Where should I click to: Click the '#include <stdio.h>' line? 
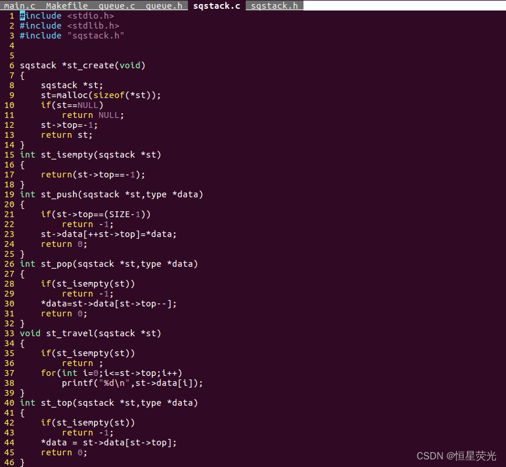[67, 16]
